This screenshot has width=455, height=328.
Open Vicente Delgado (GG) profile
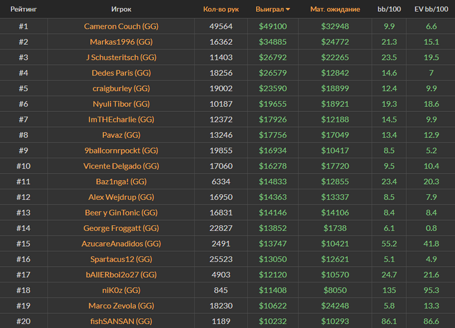pos(121,166)
